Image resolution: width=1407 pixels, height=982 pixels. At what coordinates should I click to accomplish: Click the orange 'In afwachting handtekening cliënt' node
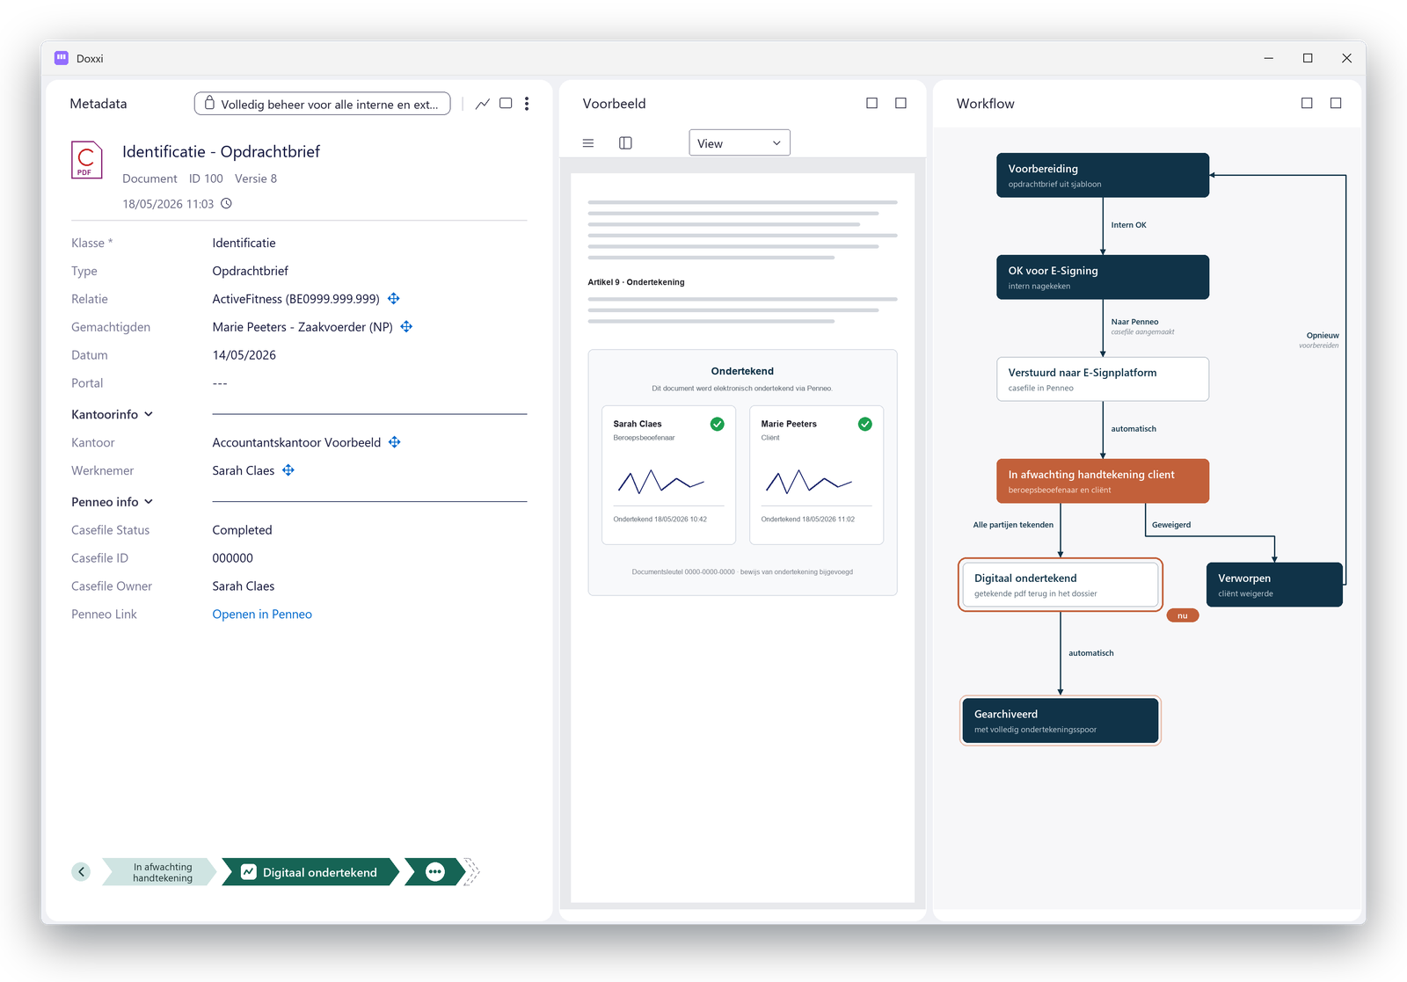1103,481
